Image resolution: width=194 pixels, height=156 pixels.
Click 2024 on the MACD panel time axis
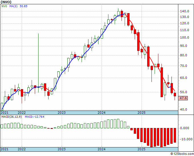tap(102, 149)
